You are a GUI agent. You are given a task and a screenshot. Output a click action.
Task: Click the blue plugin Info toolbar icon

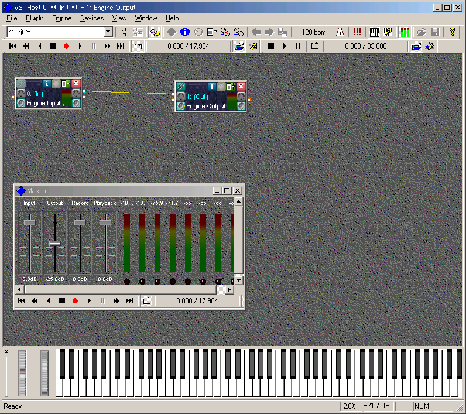[x=185, y=32]
